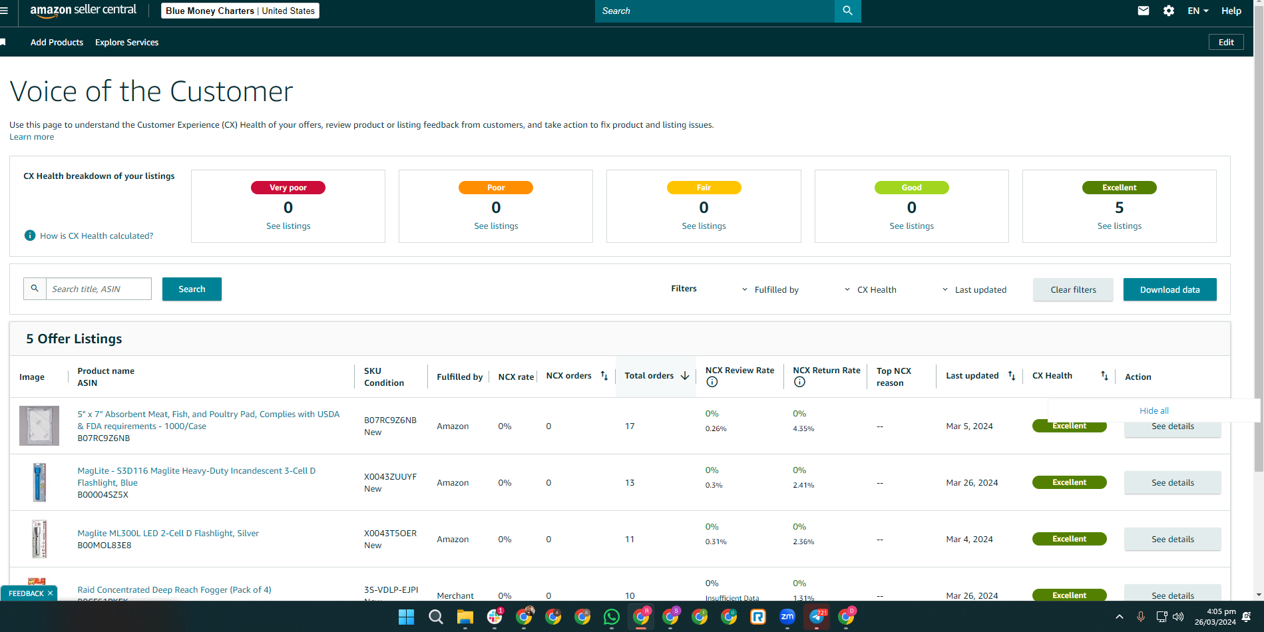See listings under Excellent
Image resolution: width=1264 pixels, height=632 pixels.
1120,226
